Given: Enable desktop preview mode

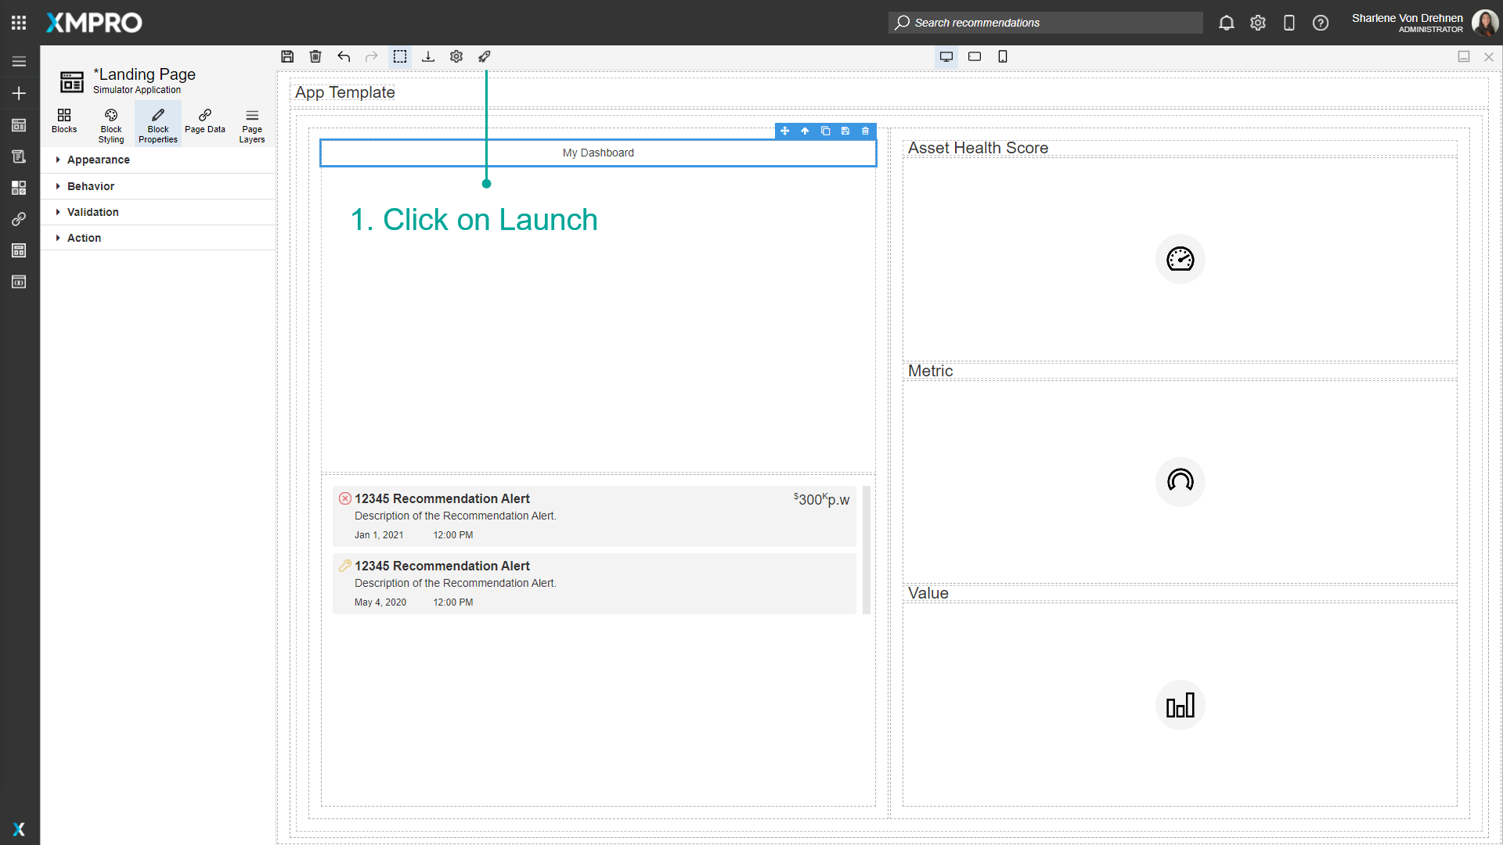Looking at the screenshot, I should point(946,56).
